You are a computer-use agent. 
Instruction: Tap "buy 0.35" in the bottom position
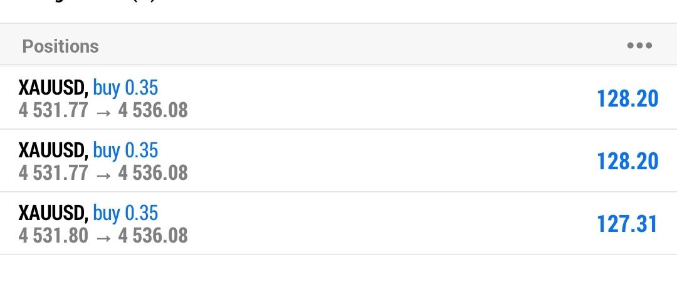125,213
